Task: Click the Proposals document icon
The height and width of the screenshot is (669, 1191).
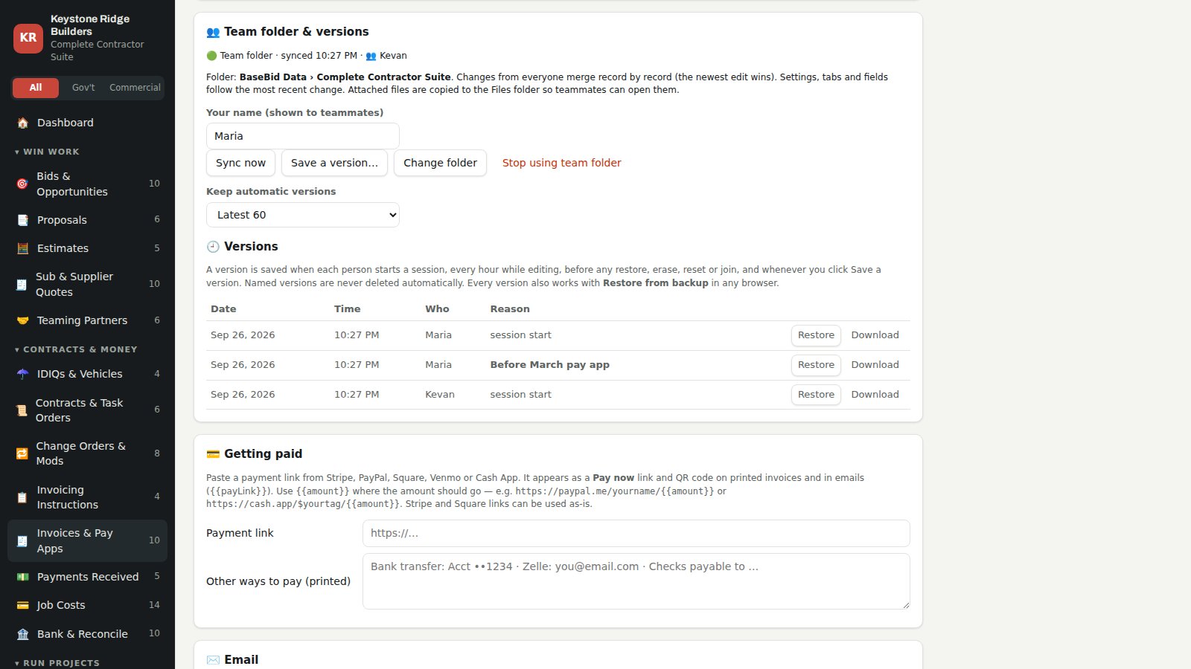Action: tap(22, 220)
